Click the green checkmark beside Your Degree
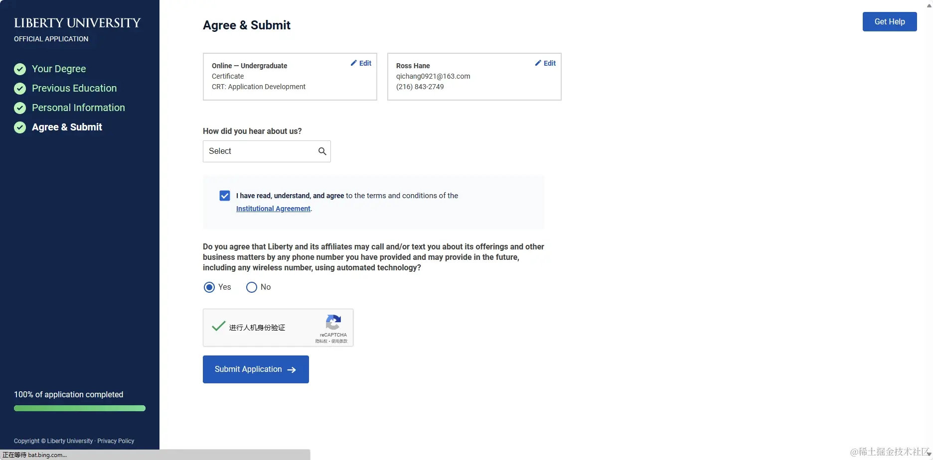The width and height of the screenshot is (933, 460). pos(20,69)
